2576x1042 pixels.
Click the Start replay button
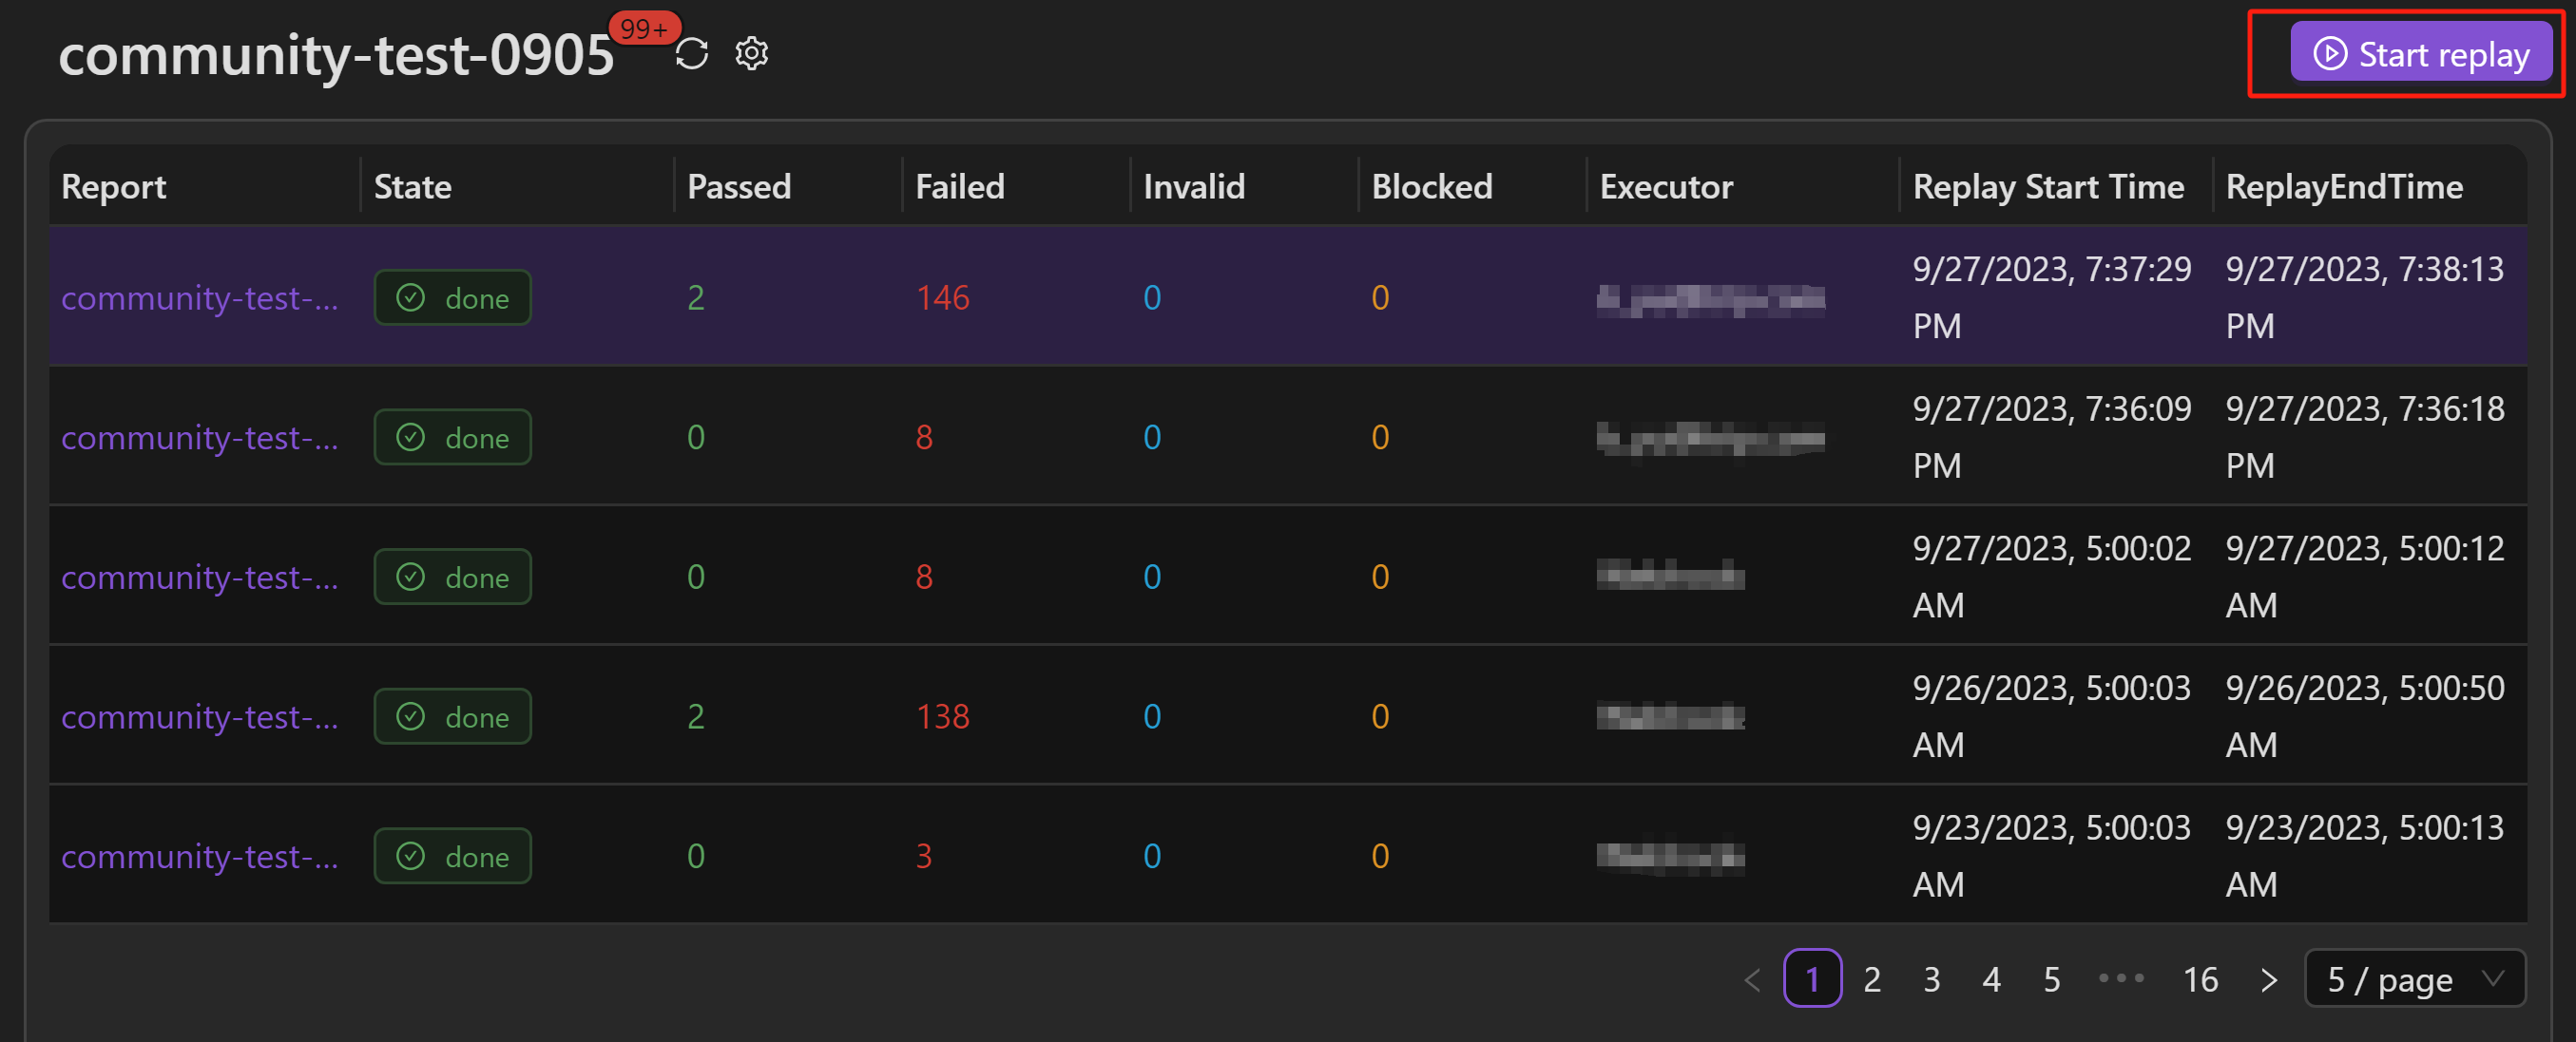pyautogui.click(x=2420, y=54)
